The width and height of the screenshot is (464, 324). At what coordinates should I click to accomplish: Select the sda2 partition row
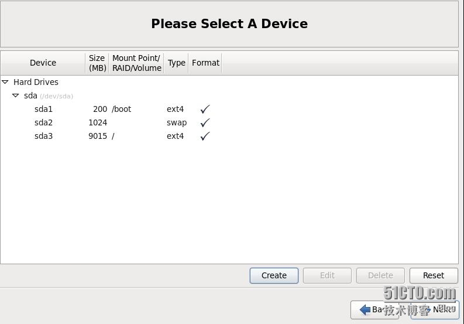tap(229, 122)
